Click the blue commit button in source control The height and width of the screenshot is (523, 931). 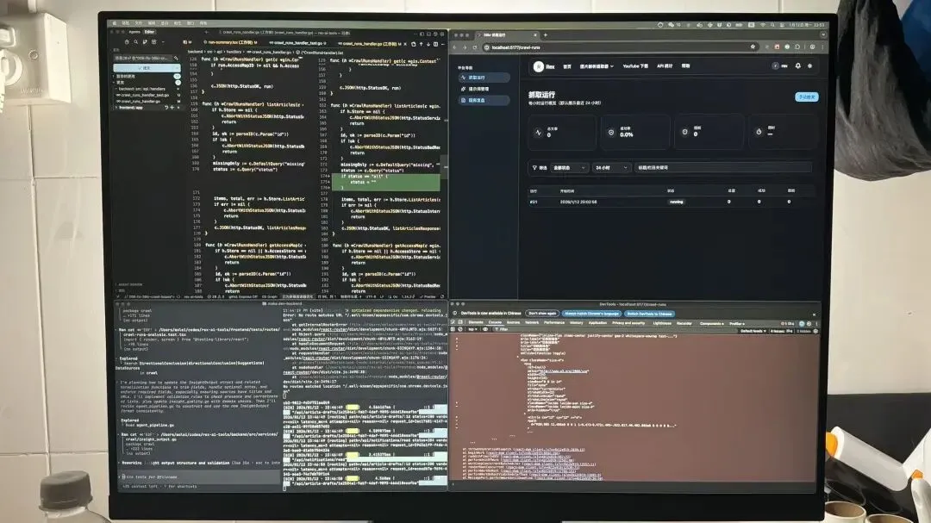click(144, 68)
